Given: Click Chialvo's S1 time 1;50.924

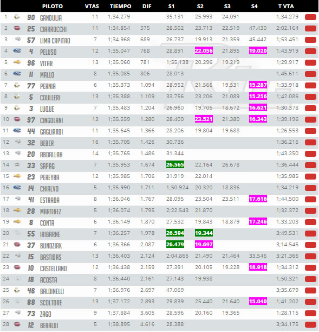Looking at the screenshot, I should click(x=177, y=188).
